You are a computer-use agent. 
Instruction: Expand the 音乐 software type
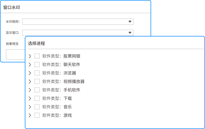(x=30, y=107)
